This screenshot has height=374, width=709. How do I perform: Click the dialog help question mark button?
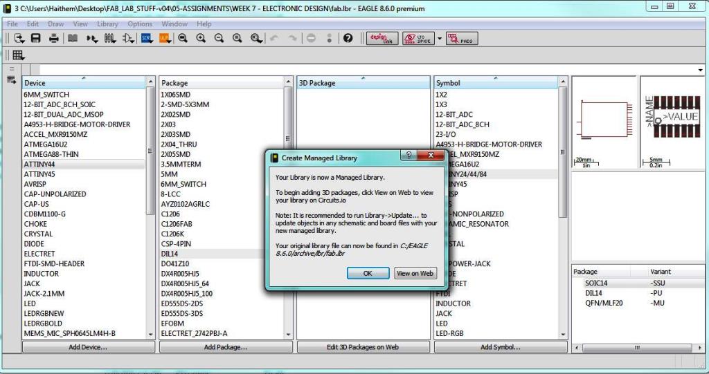[x=409, y=156]
